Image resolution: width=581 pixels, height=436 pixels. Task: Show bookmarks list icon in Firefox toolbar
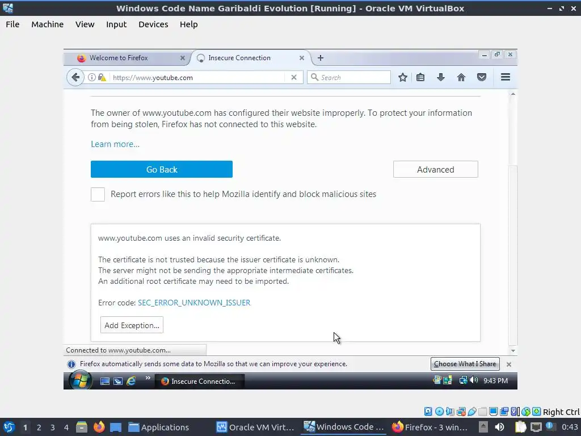[x=420, y=77]
